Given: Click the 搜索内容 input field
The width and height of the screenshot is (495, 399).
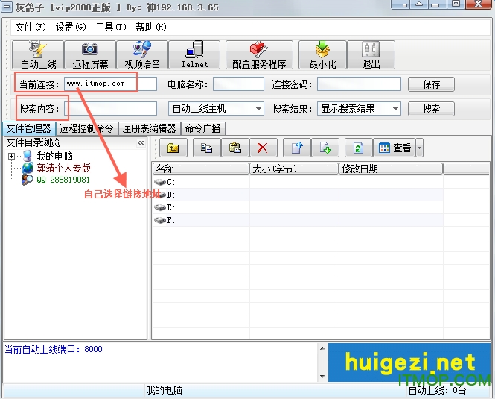Looking at the screenshot, I should 110,109.
